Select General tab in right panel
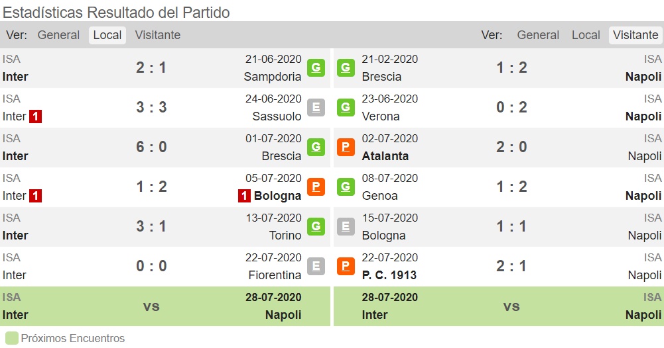 point(538,35)
